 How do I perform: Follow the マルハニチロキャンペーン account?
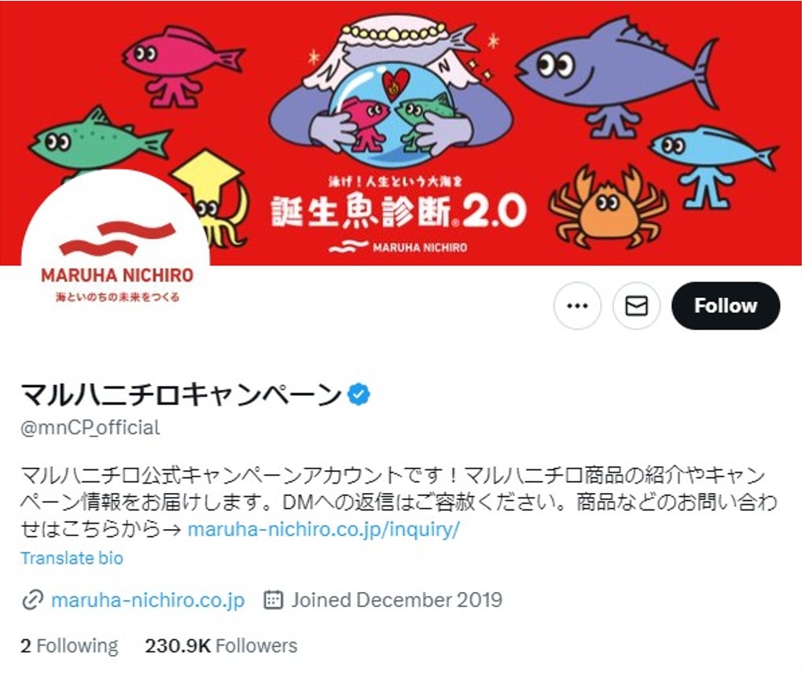pyautogui.click(x=725, y=306)
